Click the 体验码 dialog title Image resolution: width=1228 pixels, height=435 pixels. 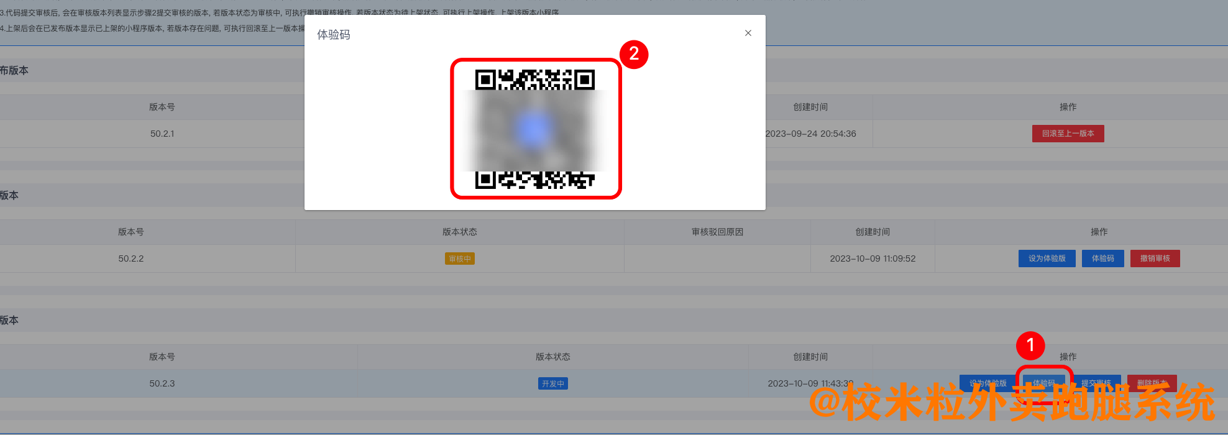coord(334,35)
